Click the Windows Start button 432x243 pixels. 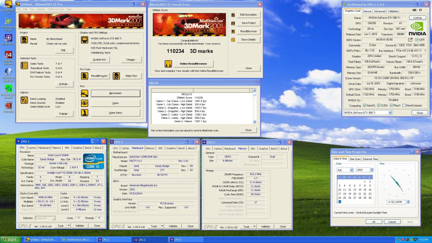click(x=10, y=240)
